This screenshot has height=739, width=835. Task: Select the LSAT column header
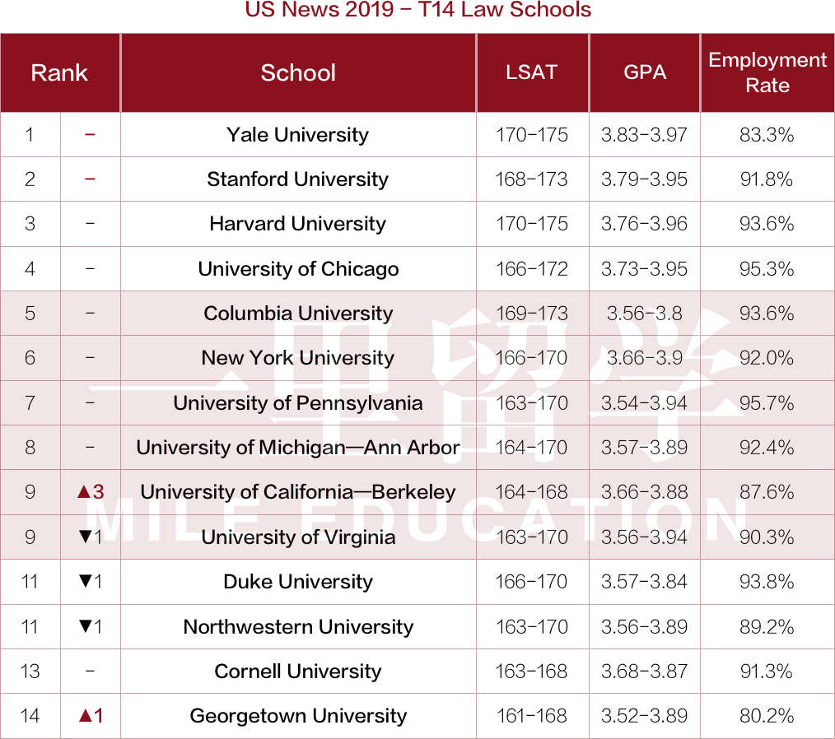pyautogui.click(x=532, y=72)
